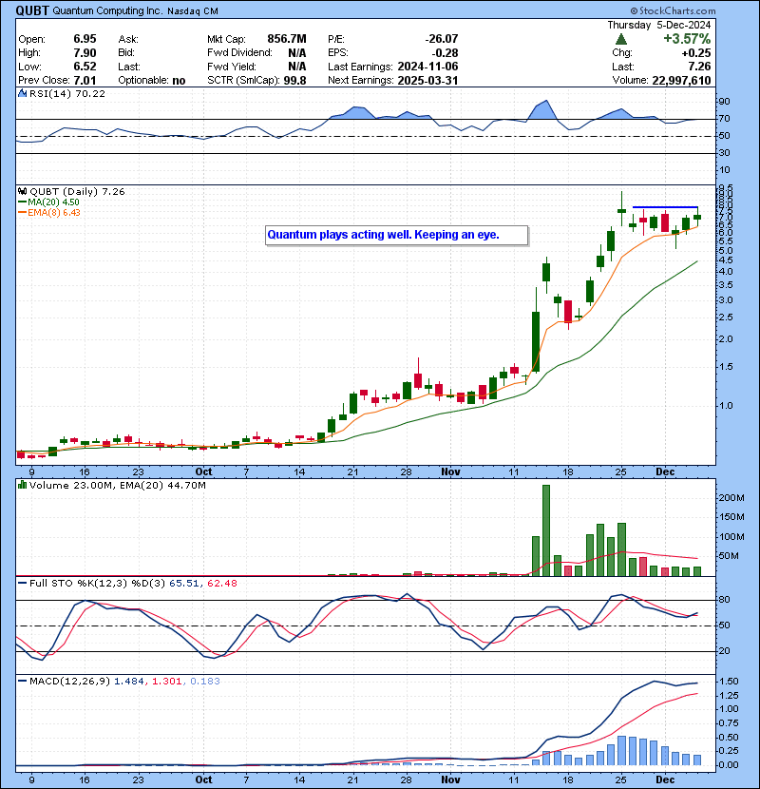Click the orange EMA(8) legend line marker
This screenshot has height=789, width=760.
(22, 212)
